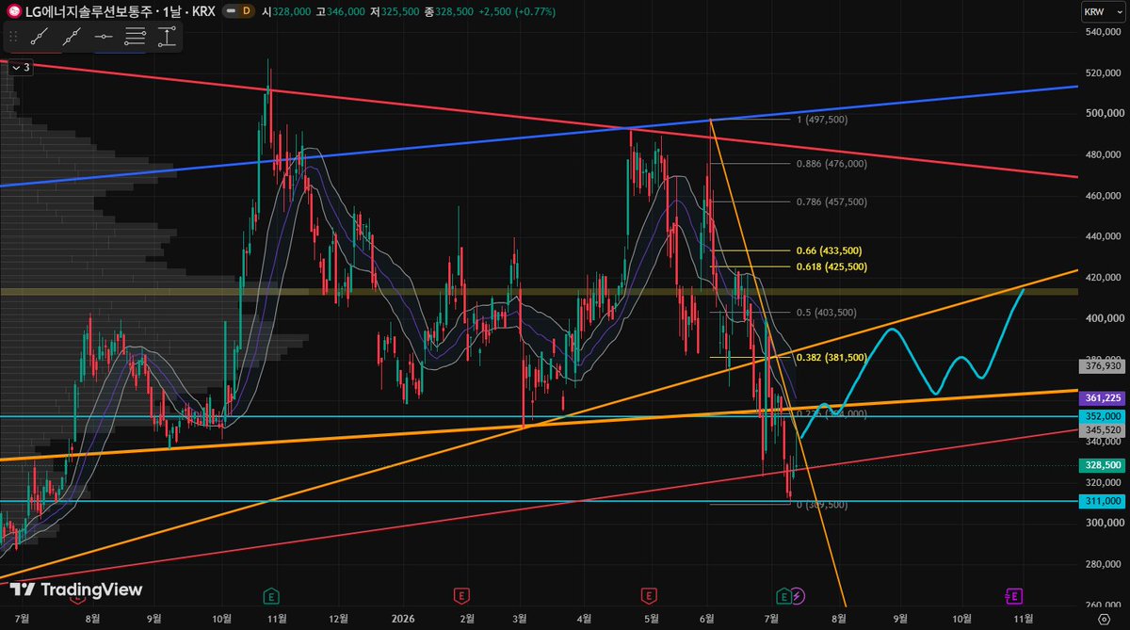This screenshot has width=1130, height=630.
Task: Click the 9월 label near the right of the time axis
Action: pyautogui.click(x=900, y=618)
